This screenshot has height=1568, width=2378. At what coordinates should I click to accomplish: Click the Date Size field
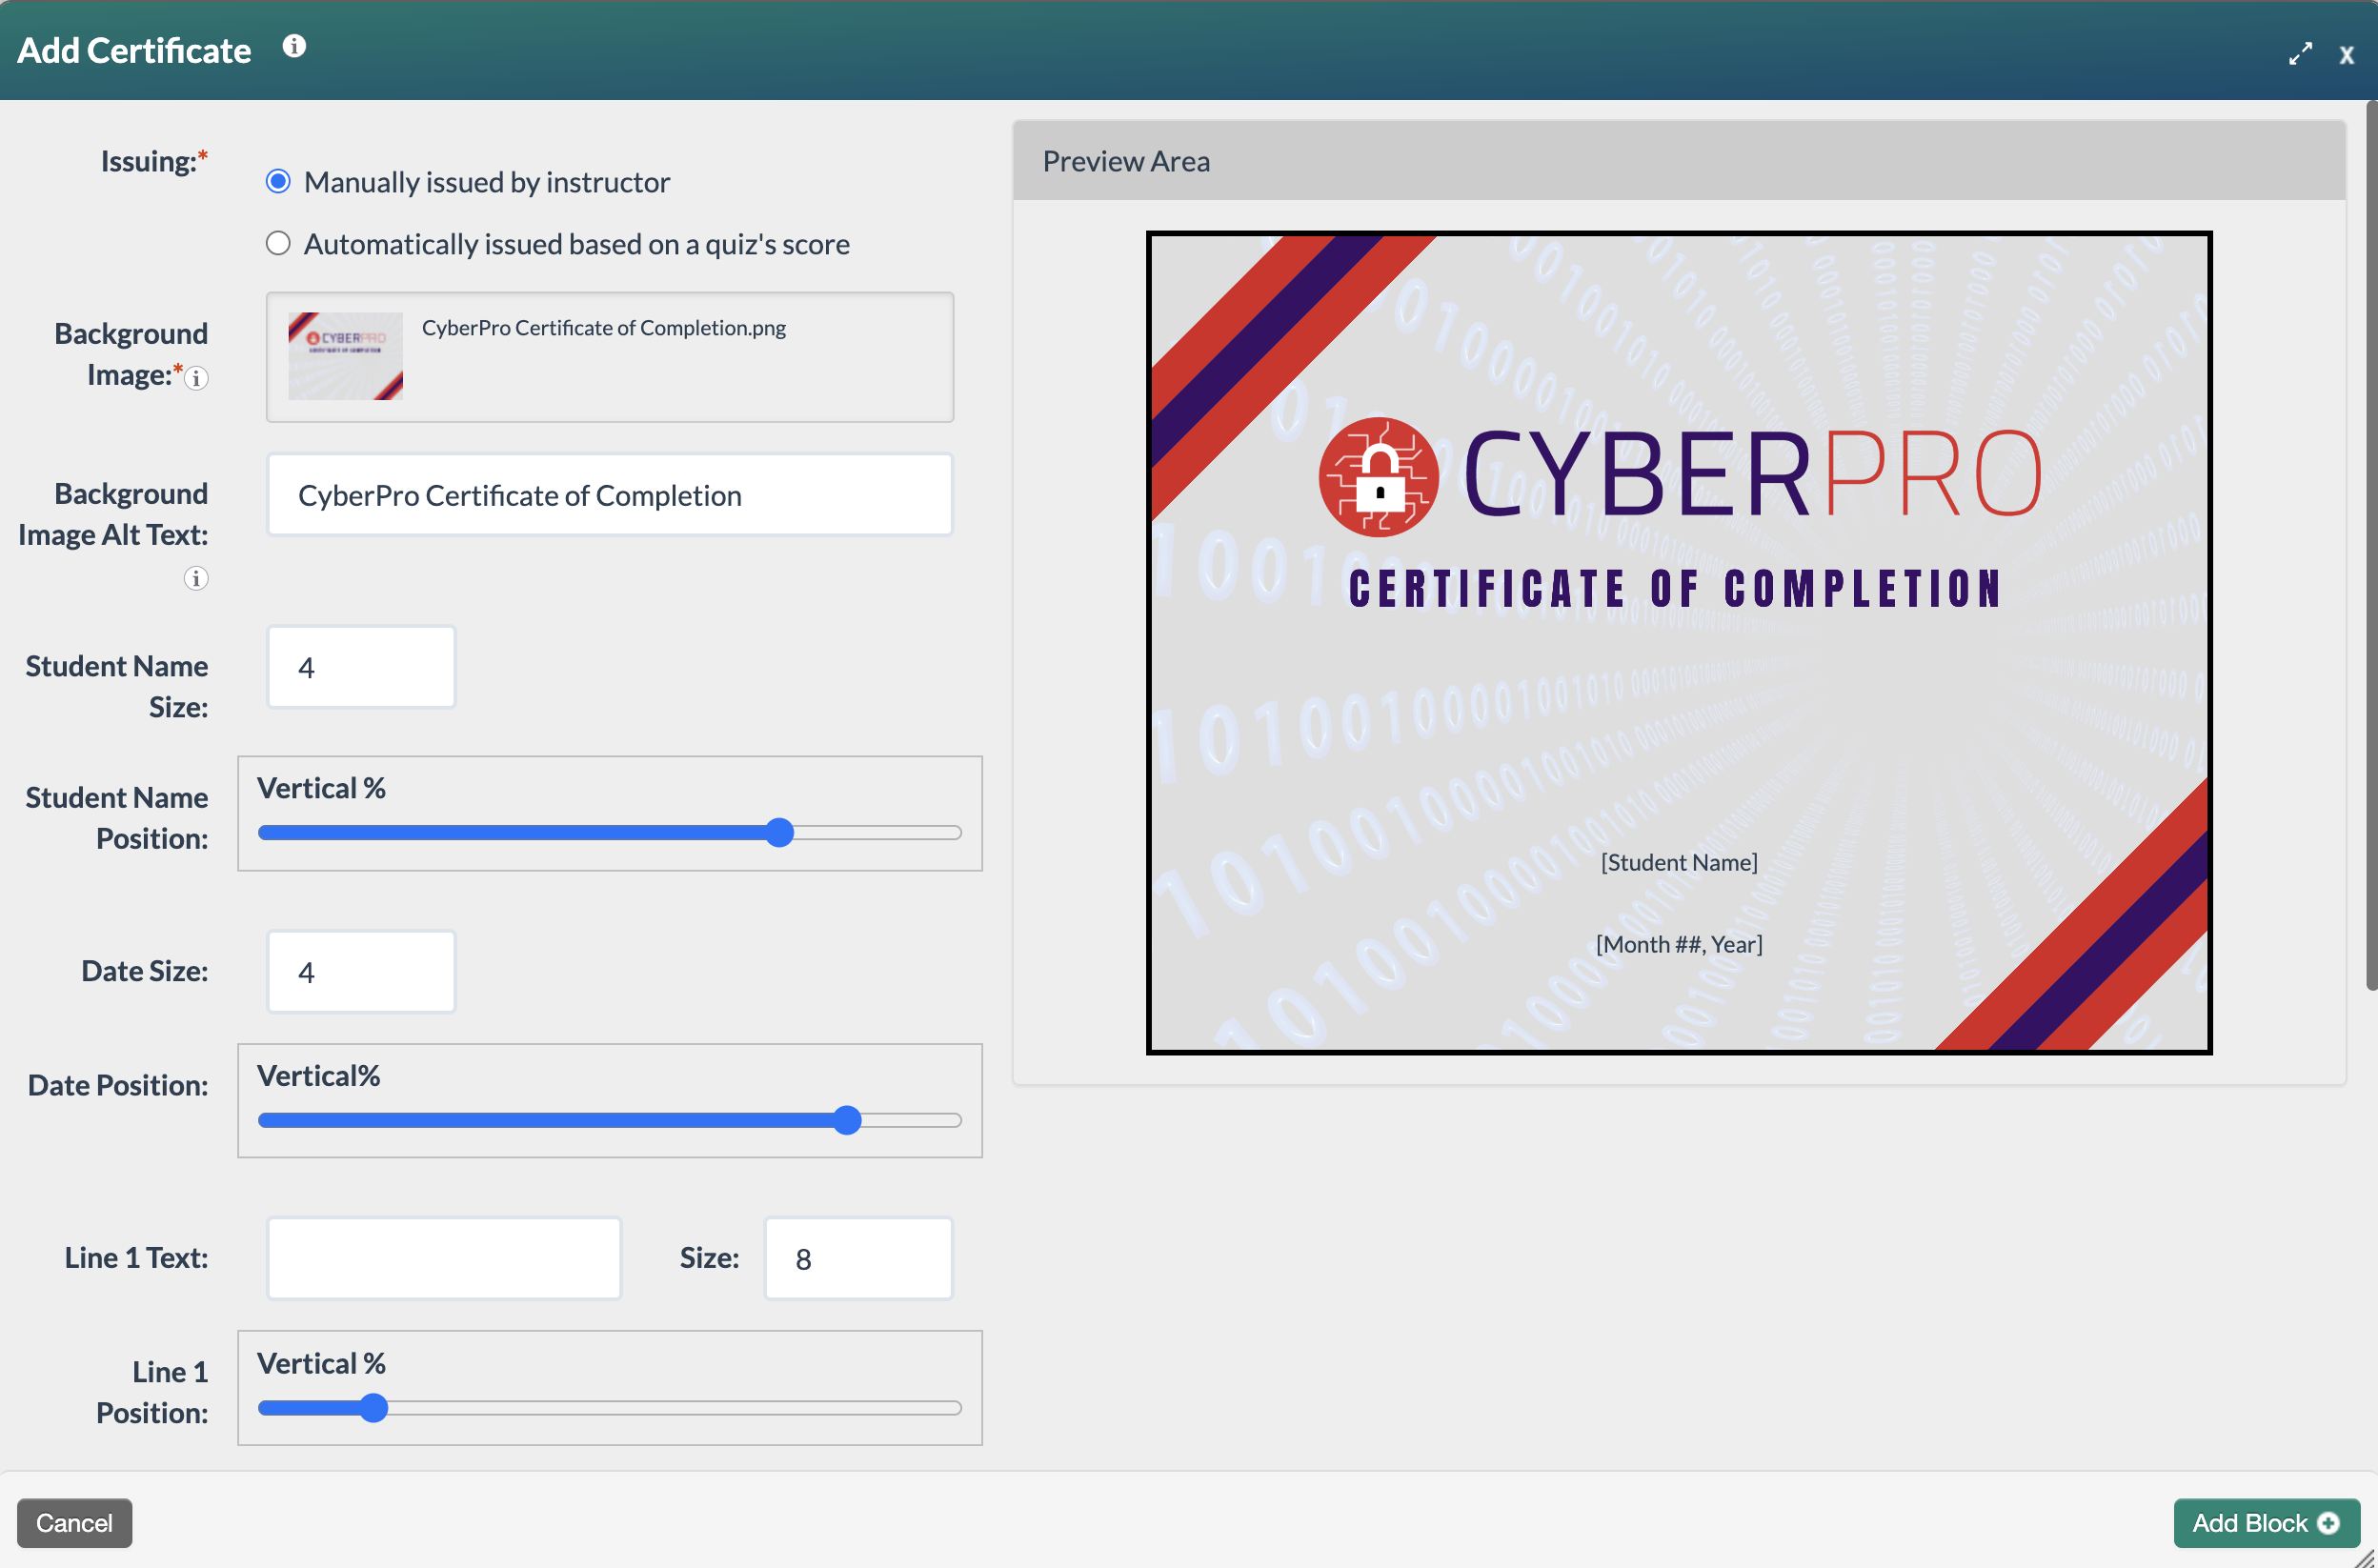click(x=361, y=972)
